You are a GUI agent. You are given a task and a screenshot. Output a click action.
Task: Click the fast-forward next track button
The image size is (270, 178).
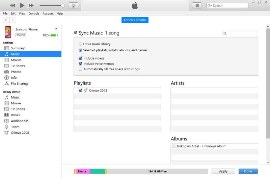point(31,5)
